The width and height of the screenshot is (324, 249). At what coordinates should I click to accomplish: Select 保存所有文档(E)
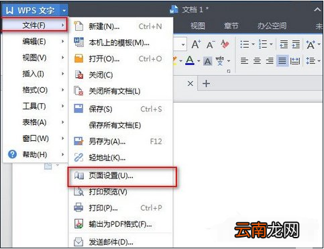coord(121,125)
